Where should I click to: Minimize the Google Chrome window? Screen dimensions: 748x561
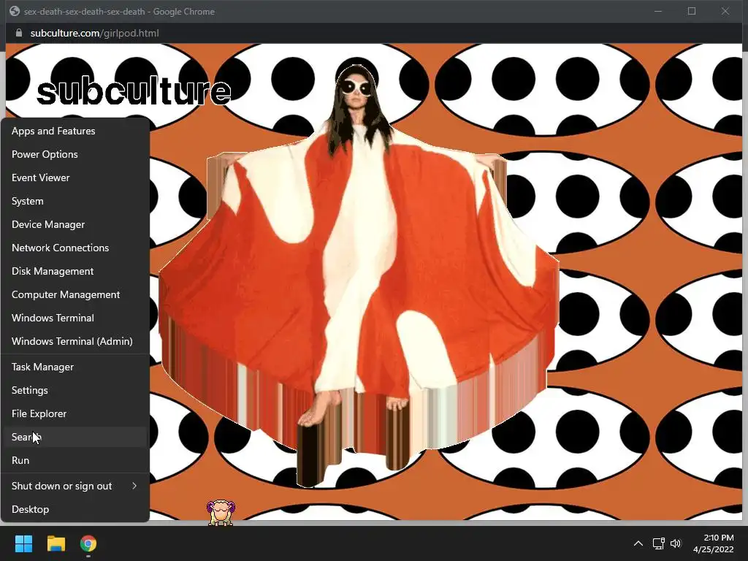[658, 11]
